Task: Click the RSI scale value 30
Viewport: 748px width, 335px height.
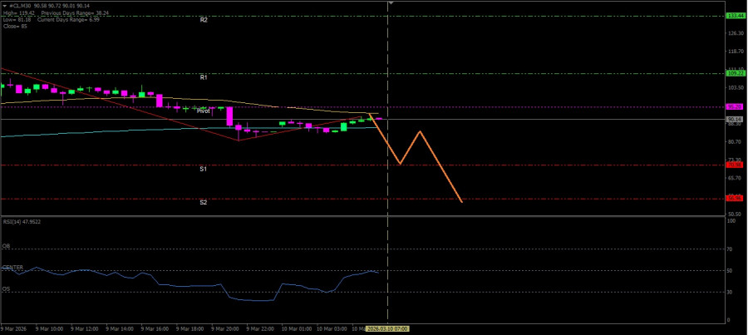Action: (x=731, y=292)
